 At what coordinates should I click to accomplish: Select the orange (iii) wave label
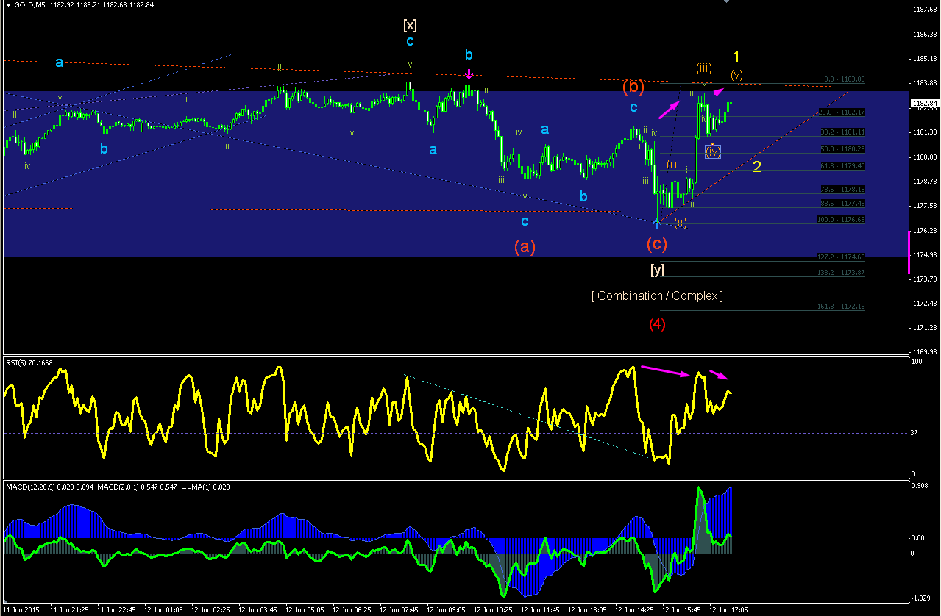coord(704,68)
